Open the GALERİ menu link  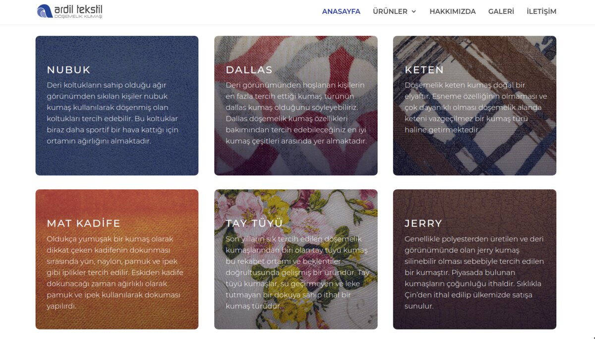[501, 11]
